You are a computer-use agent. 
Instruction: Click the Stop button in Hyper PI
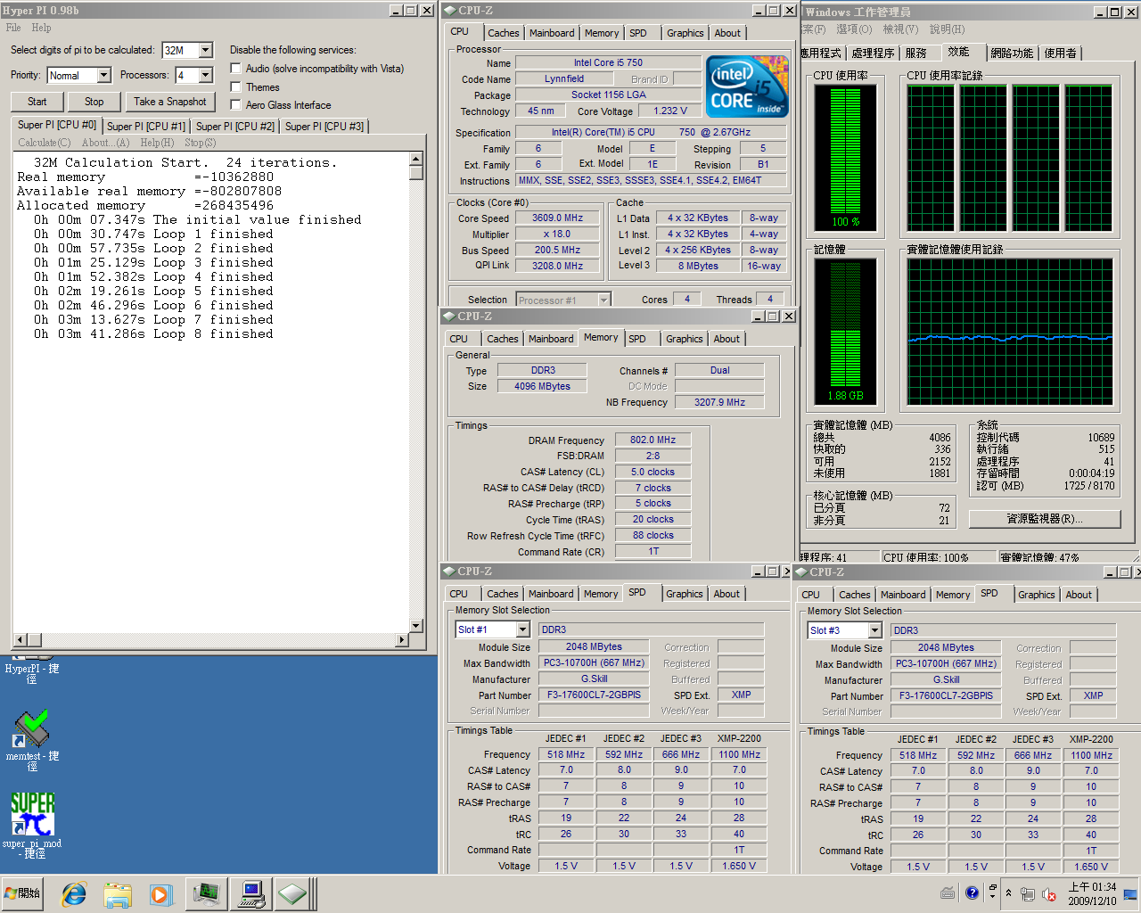[x=94, y=102]
